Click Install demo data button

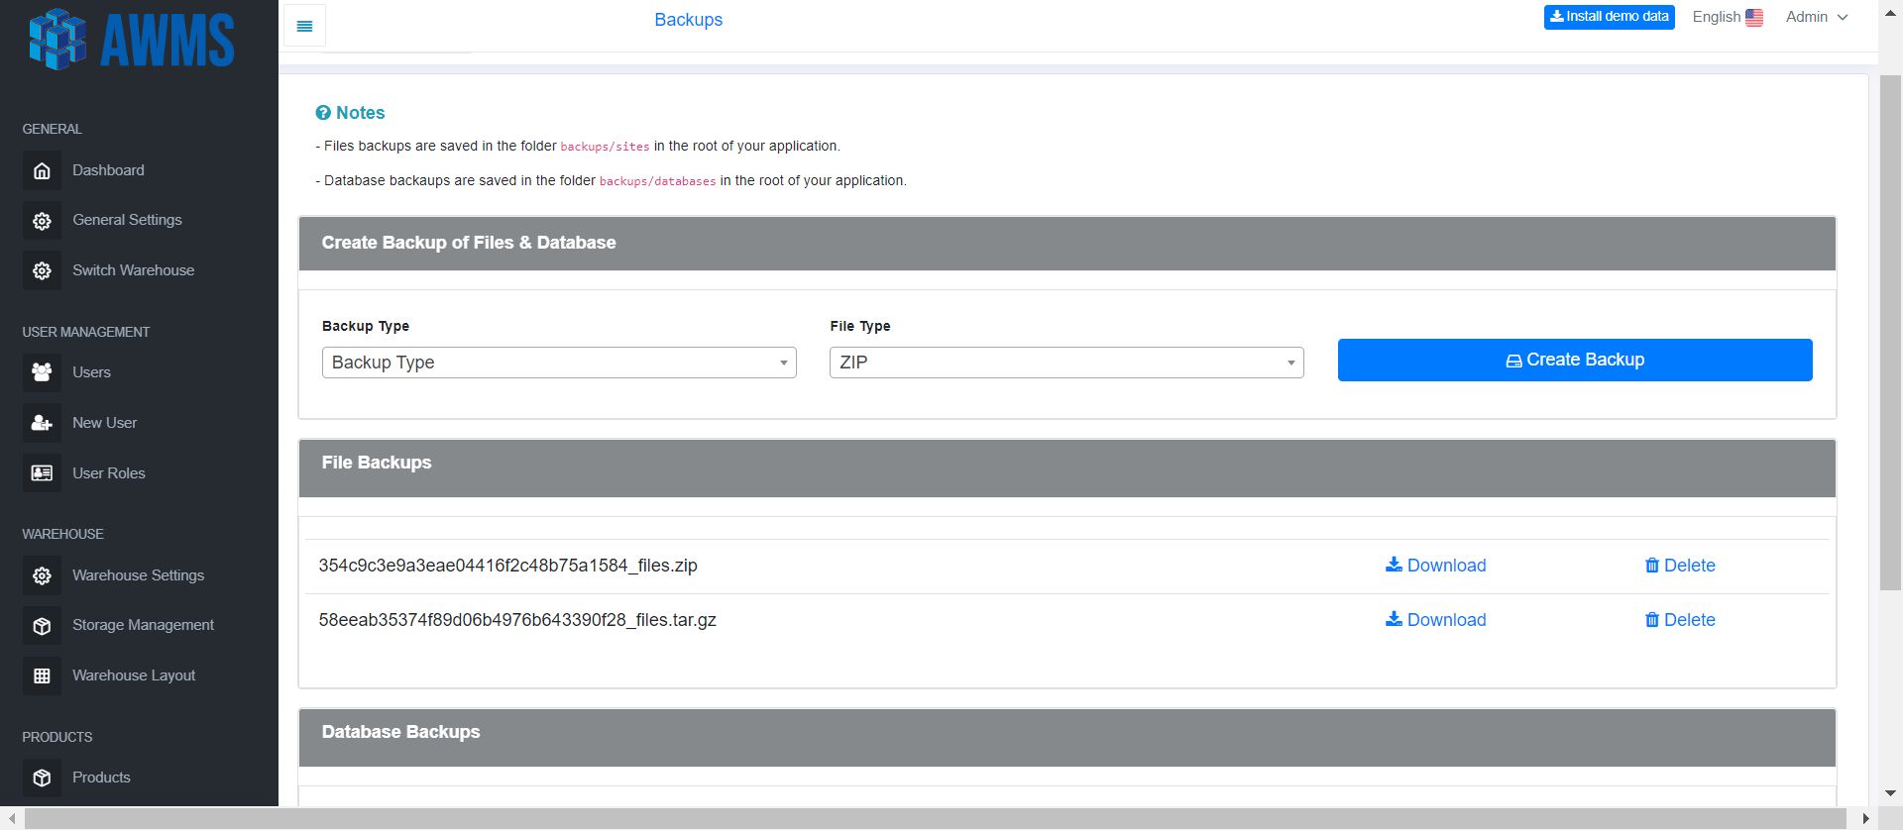(1609, 17)
